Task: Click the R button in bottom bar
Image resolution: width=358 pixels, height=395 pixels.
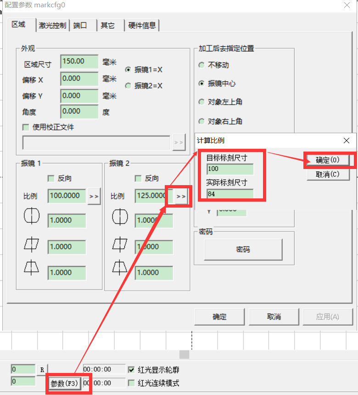Action: [x=42, y=370]
